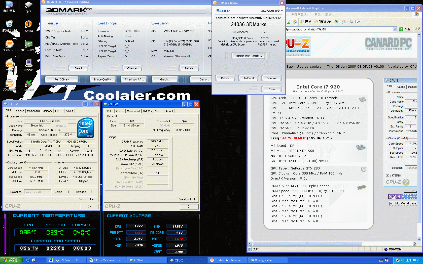This screenshot has width=423, height=264.
Task: Click Windows Start button
Action: click(x=11, y=260)
